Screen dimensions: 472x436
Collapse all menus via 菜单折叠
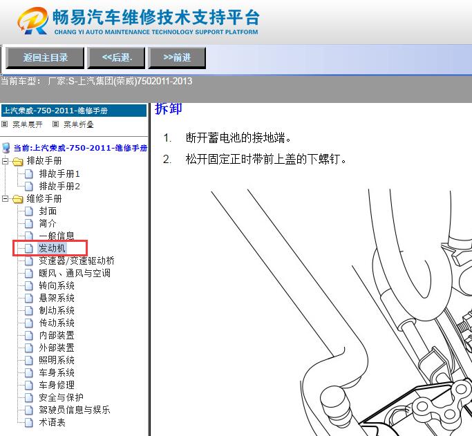click(79, 124)
